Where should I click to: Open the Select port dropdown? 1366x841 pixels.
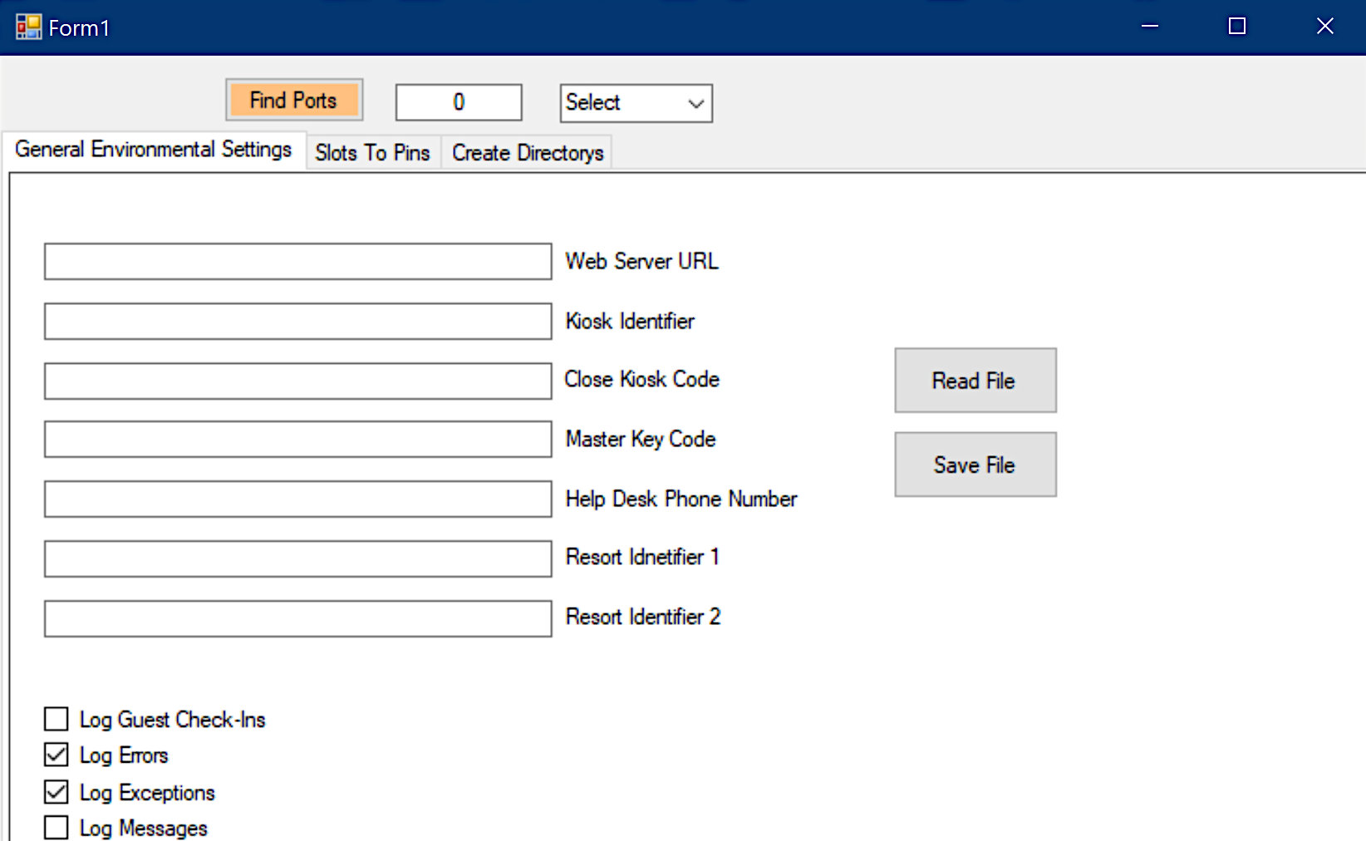(x=636, y=103)
